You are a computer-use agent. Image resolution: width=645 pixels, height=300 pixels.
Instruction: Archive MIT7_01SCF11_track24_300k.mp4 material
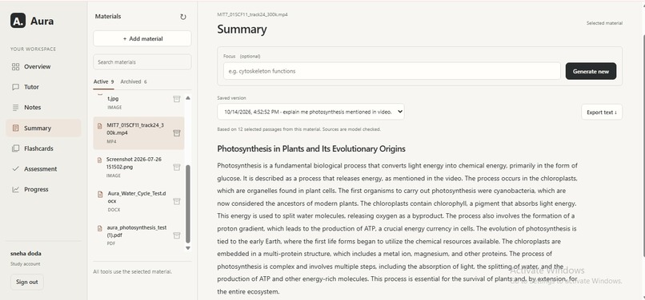click(x=177, y=133)
